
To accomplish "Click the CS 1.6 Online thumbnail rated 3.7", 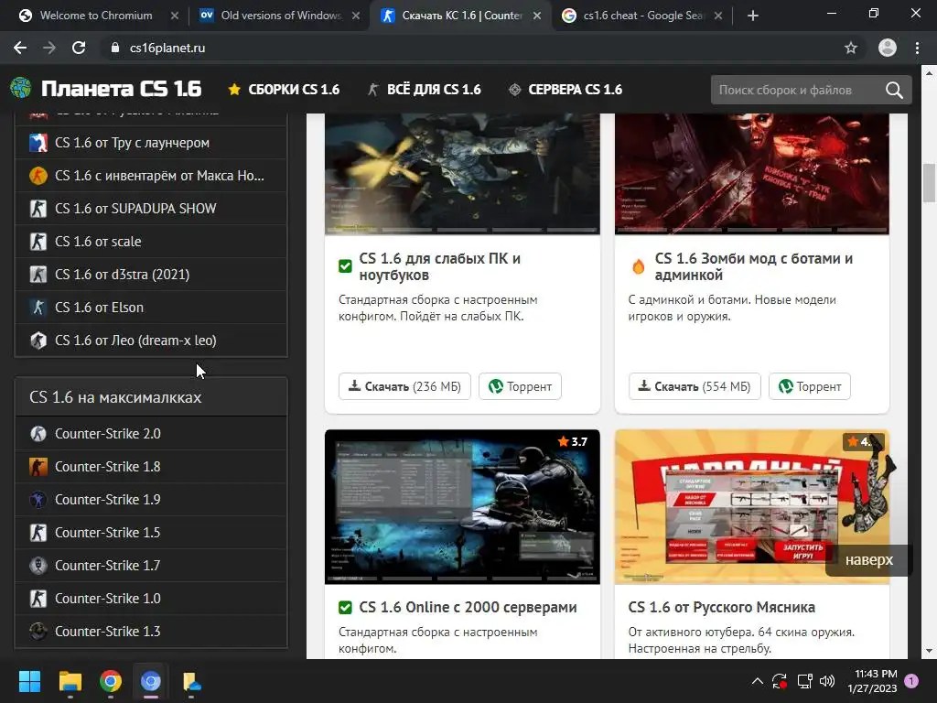I will [462, 507].
